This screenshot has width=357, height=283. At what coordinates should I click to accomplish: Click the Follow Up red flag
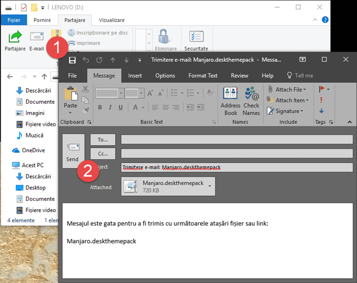(x=322, y=89)
